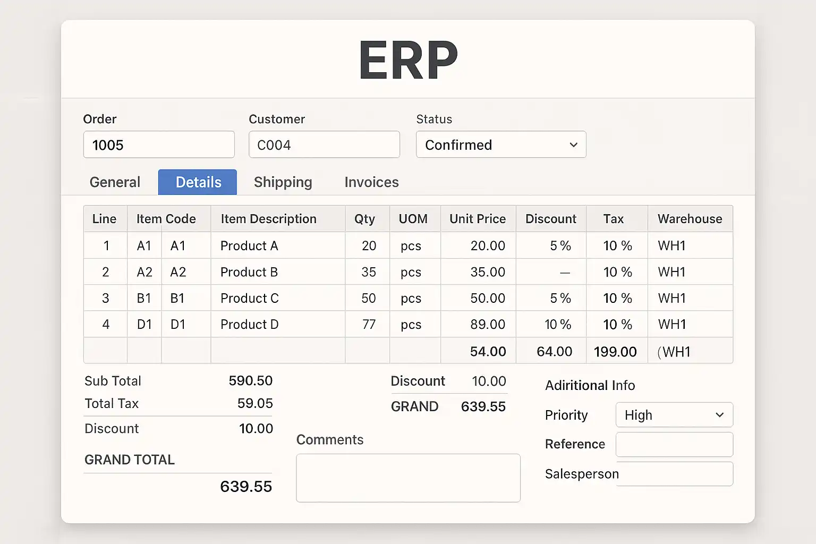The width and height of the screenshot is (816, 544).
Task: Click the Reference input field
Action: coord(674,444)
